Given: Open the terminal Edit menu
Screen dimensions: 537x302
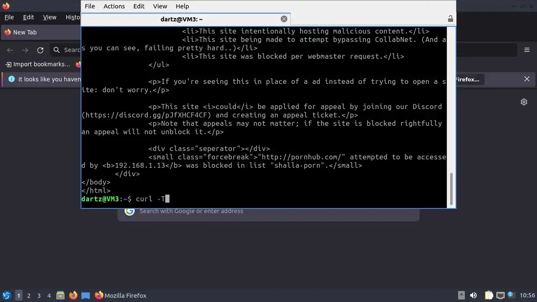Looking at the screenshot, I should [x=139, y=6].
